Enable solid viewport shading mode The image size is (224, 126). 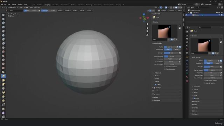point(176,7)
